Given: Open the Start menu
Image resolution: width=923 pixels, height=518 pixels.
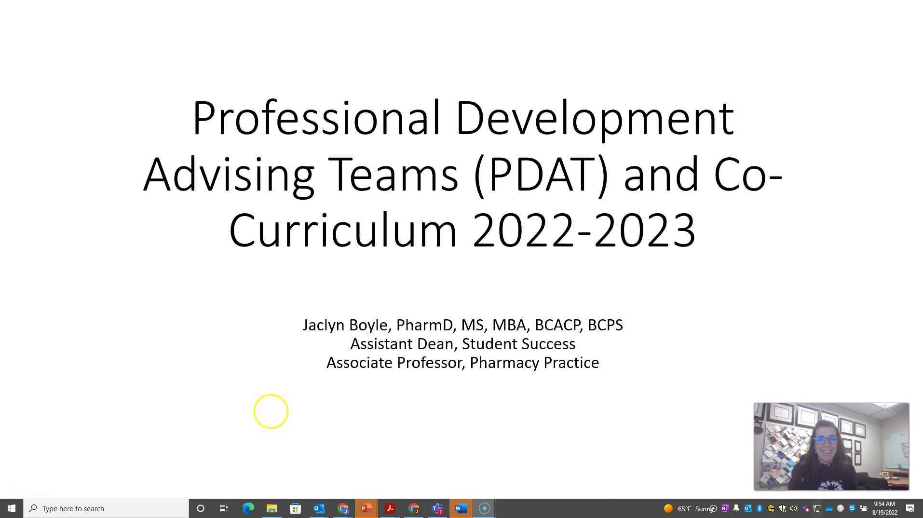Looking at the screenshot, I should pos(11,508).
